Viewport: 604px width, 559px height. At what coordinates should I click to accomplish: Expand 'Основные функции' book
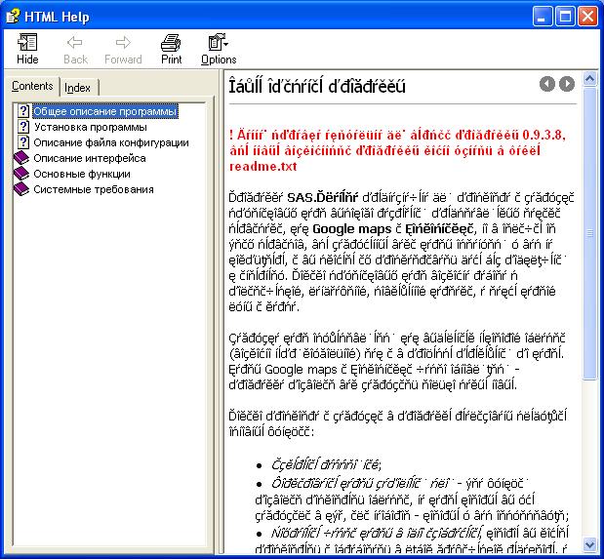coord(82,174)
